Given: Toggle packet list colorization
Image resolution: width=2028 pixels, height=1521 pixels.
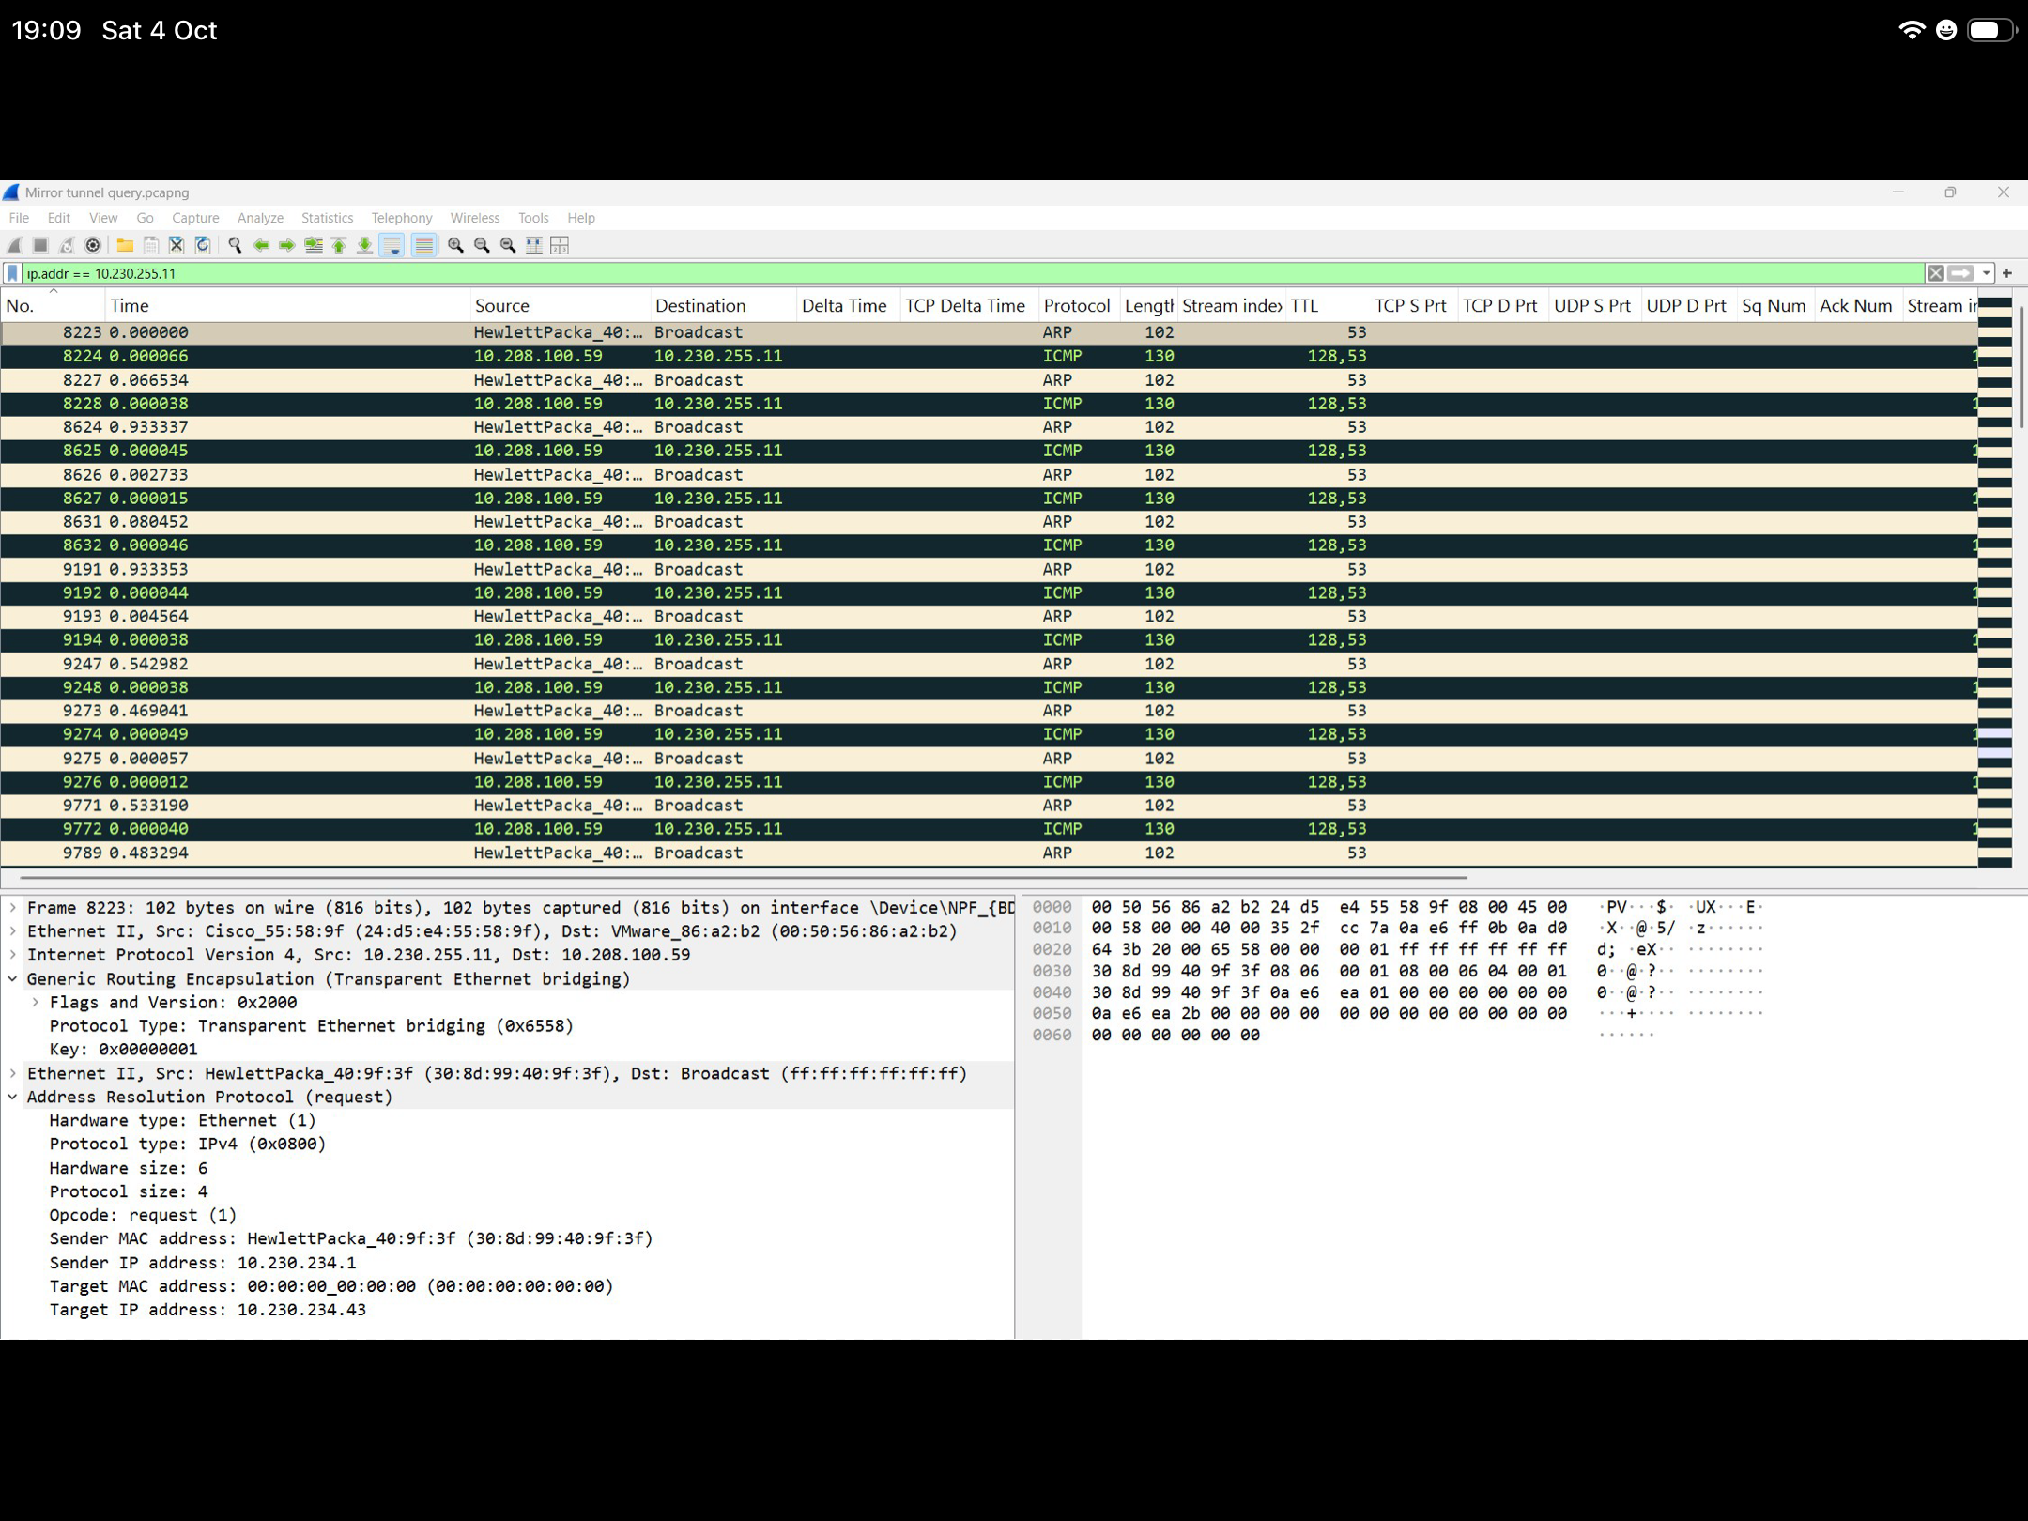Looking at the screenshot, I should tap(424, 245).
